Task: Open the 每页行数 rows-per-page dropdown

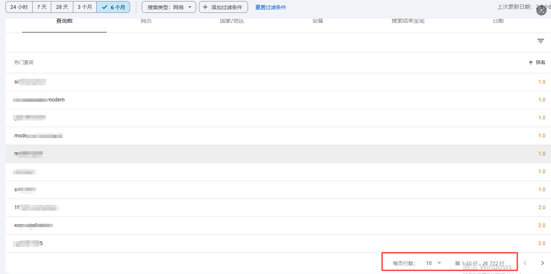Action: (433, 263)
